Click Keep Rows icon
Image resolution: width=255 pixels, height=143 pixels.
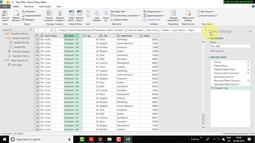coord(71,13)
